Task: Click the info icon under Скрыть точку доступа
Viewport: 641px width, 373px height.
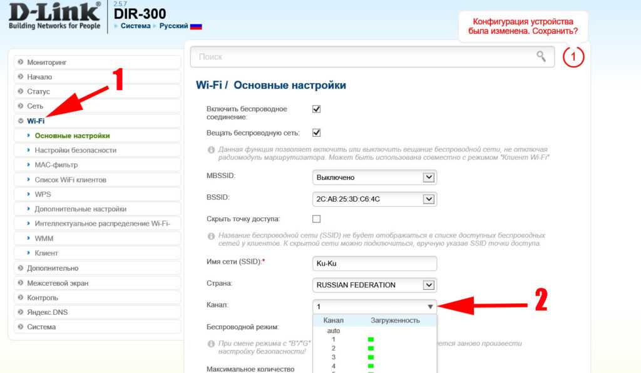Action: (211, 236)
